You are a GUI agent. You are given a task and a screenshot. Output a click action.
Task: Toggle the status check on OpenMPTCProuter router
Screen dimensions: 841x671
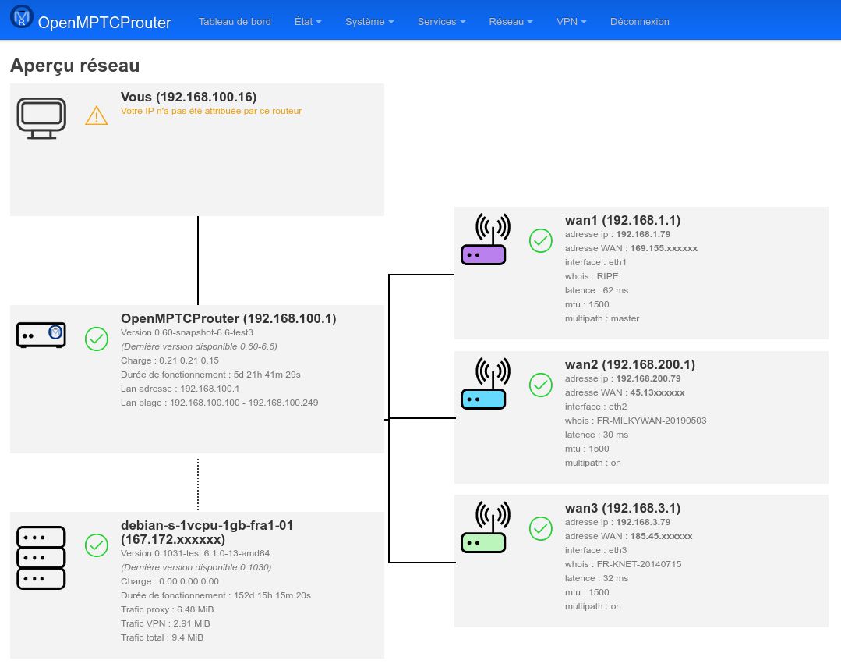(x=97, y=339)
